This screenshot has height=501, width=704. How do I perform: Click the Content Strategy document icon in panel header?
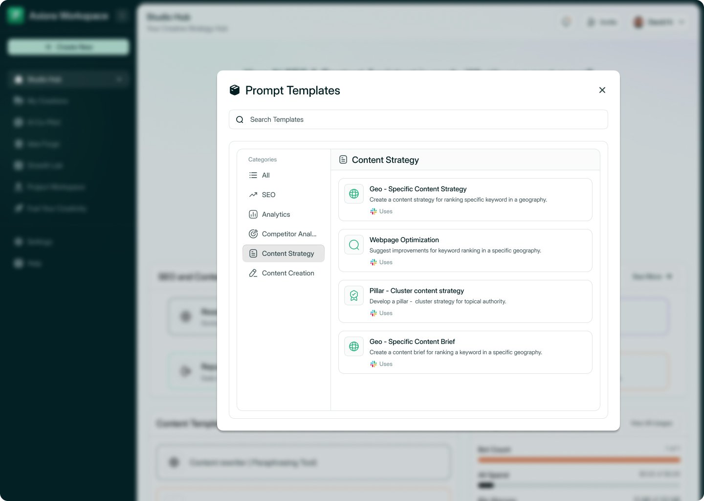click(343, 159)
